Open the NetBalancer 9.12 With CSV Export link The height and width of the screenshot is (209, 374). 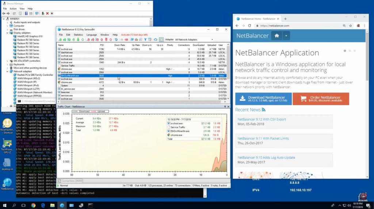click(261, 119)
